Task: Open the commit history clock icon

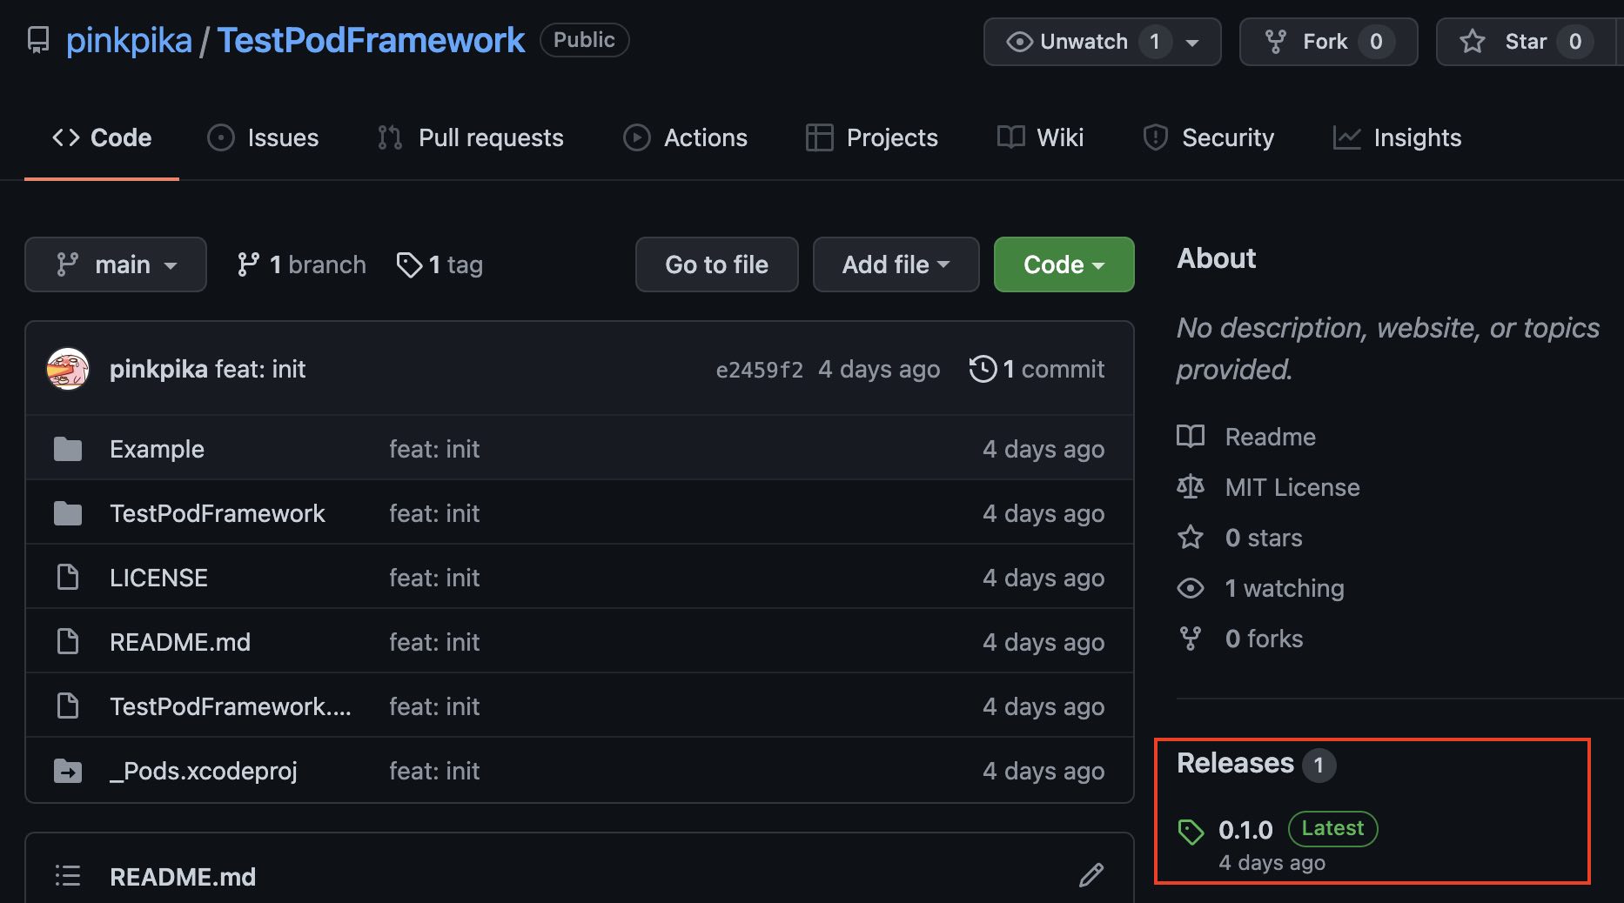Action: tap(983, 369)
